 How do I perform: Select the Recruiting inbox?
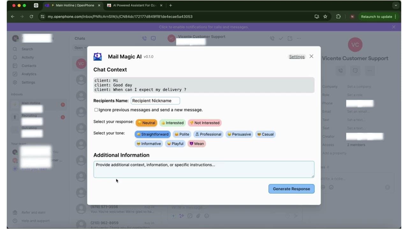[38, 117]
